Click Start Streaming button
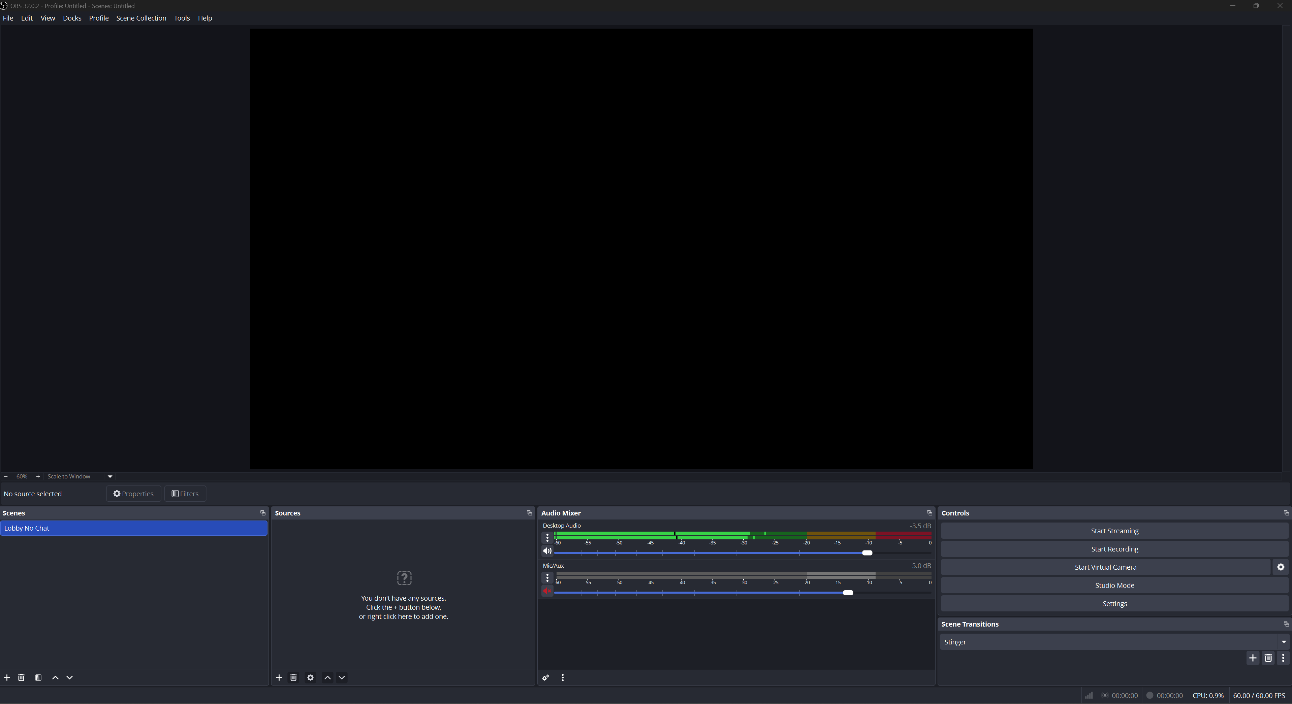The width and height of the screenshot is (1292, 704). tap(1114, 531)
